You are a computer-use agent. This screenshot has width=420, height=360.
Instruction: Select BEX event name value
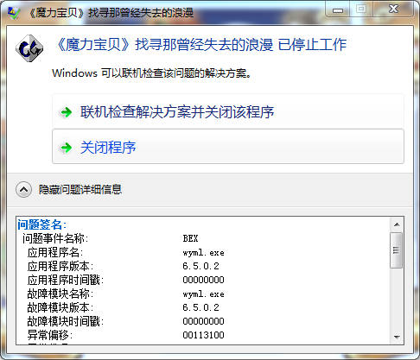point(190,238)
